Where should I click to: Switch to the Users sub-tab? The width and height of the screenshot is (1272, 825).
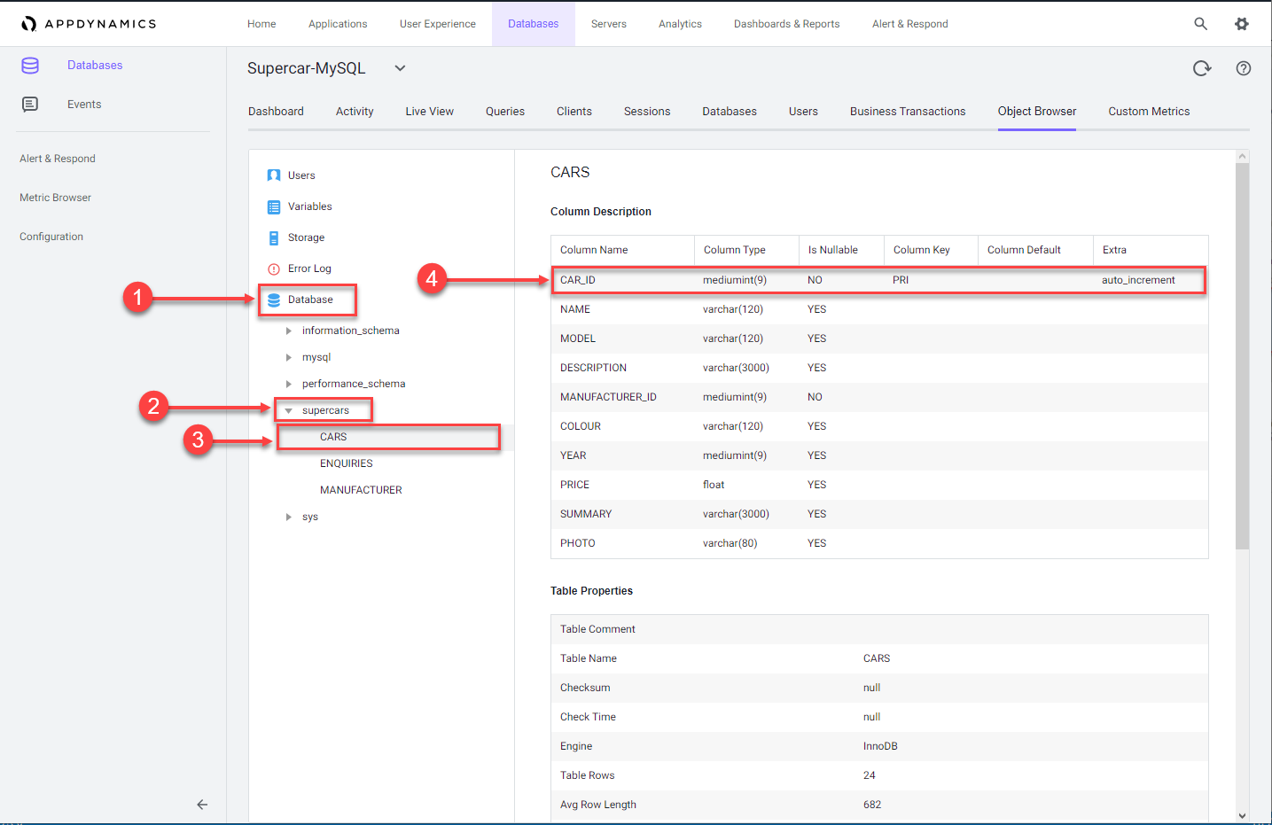pyautogui.click(x=803, y=111)
